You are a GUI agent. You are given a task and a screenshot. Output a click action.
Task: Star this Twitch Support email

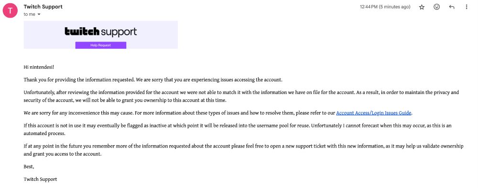point(422,7)
